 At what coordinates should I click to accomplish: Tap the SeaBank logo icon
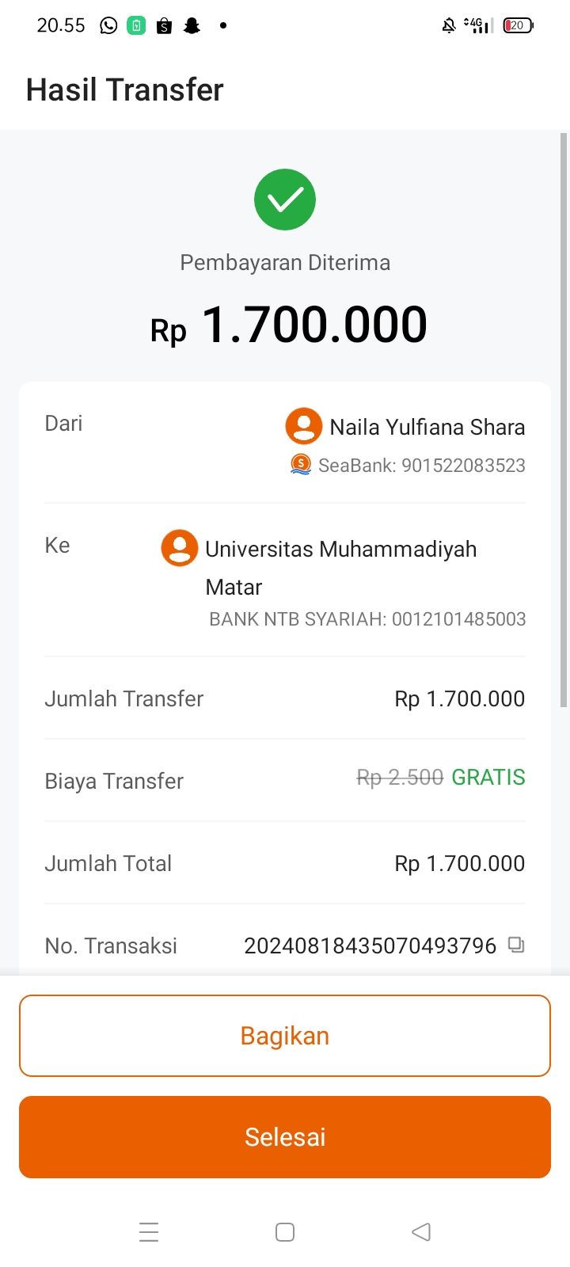(301, 465)
